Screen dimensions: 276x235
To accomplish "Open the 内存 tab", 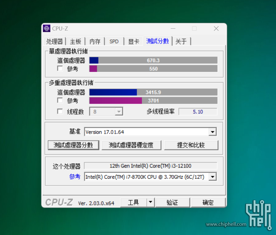I will pos(95,42).
